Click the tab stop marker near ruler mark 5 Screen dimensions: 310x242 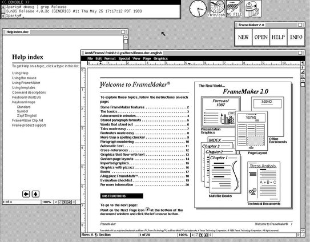(x=189, y=64)
